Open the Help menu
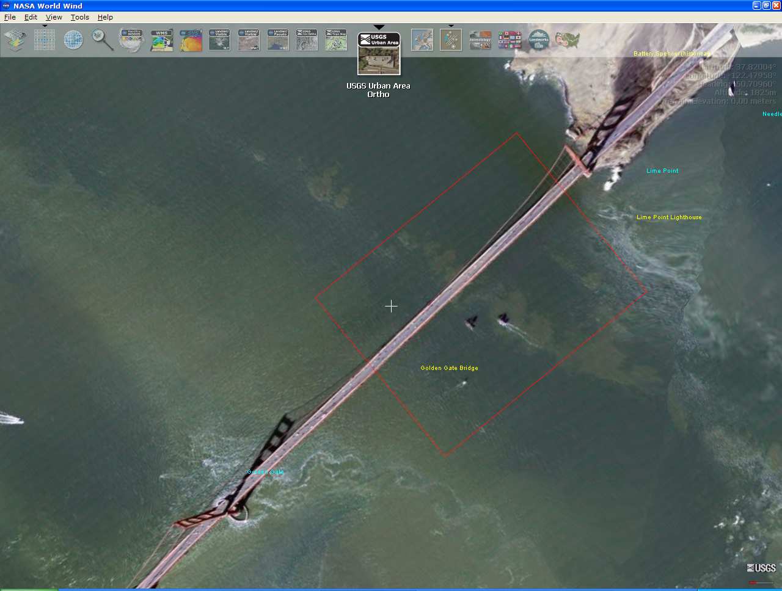 pos(105,17)
